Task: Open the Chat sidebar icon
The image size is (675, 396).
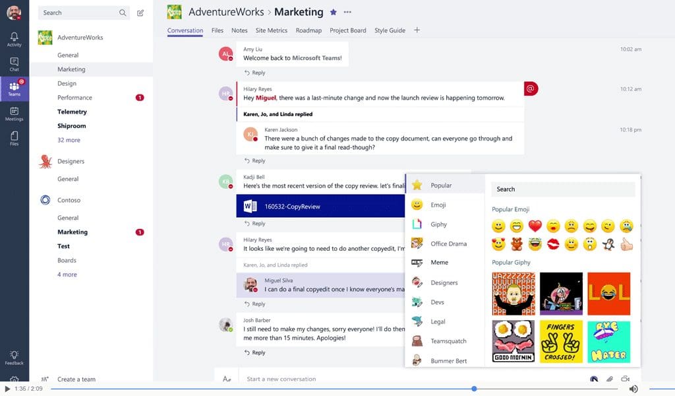Action: click(x=15, y=64)
